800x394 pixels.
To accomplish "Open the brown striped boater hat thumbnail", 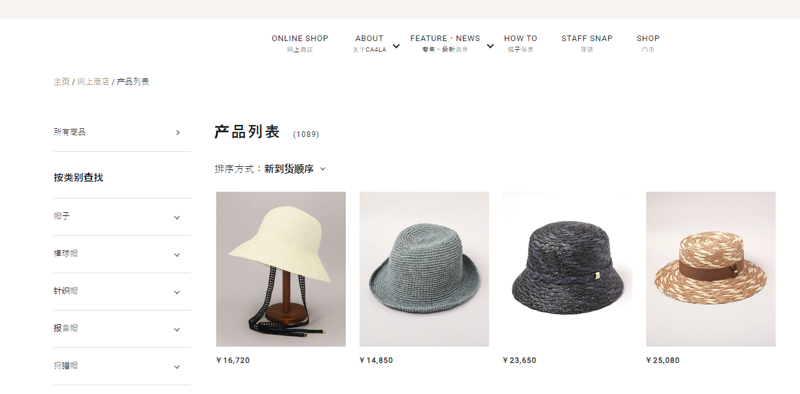I will [711, 269].
